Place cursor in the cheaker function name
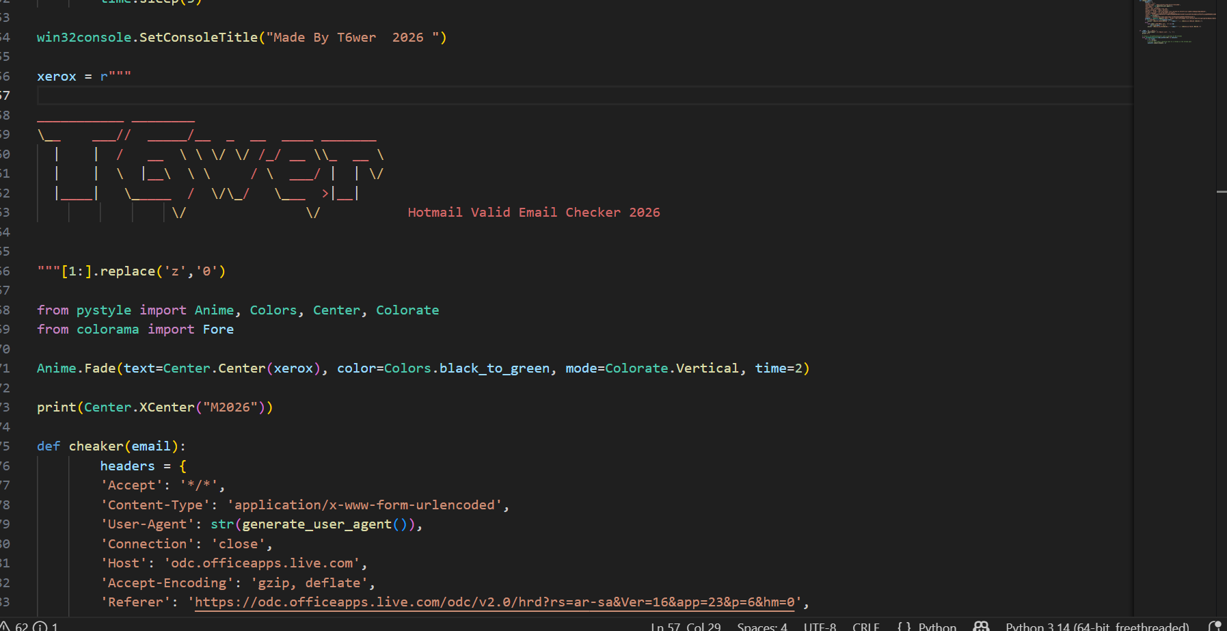 pyautogui.click(x=96, y=446)
